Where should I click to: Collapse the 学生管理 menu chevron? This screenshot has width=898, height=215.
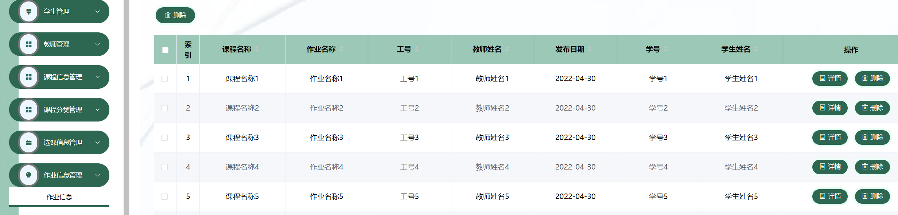pyautogui.click(x=97, y=11)
